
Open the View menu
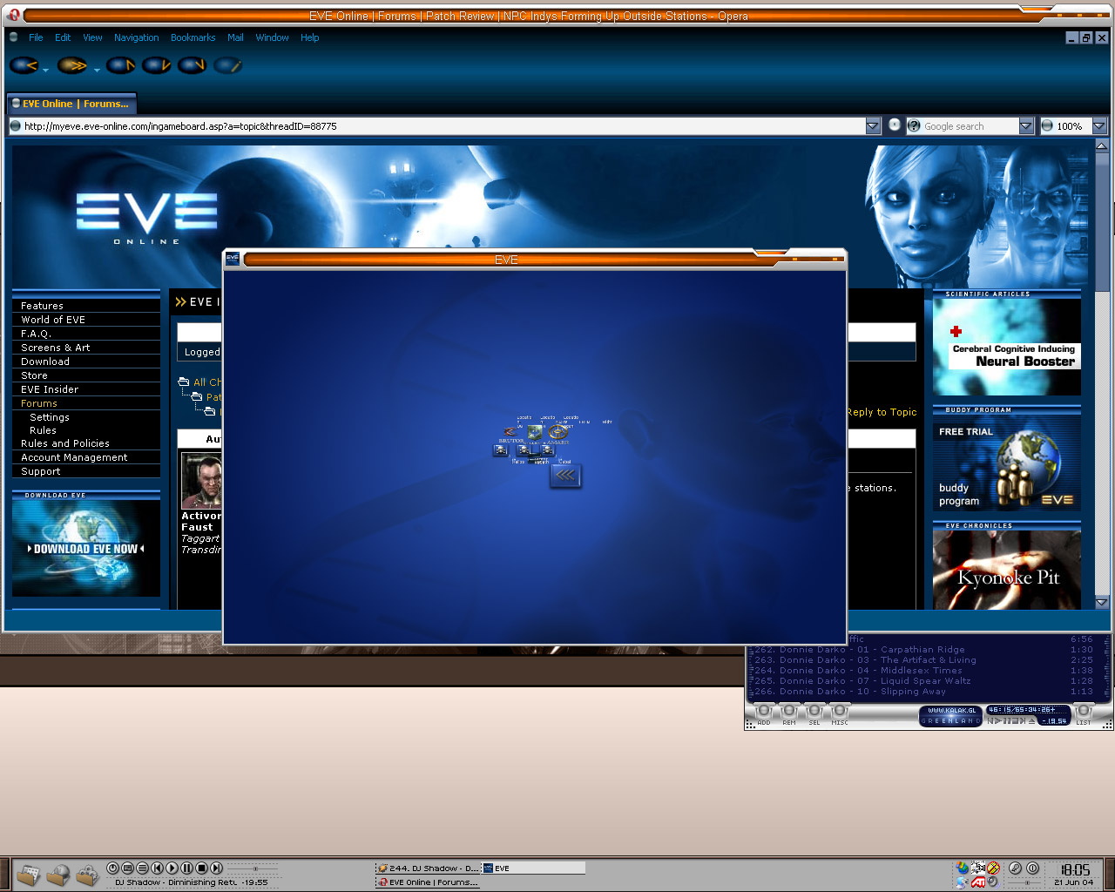[x=92, y=37]
